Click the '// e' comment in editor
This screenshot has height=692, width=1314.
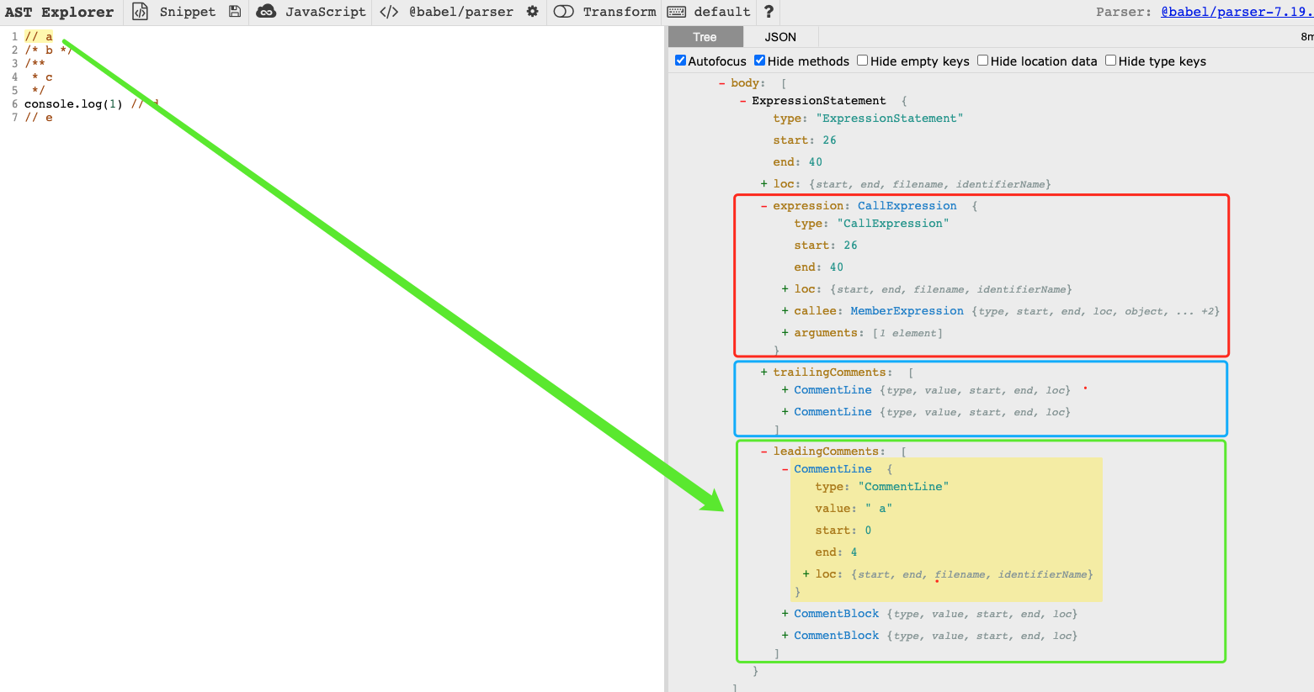(39, 118)
